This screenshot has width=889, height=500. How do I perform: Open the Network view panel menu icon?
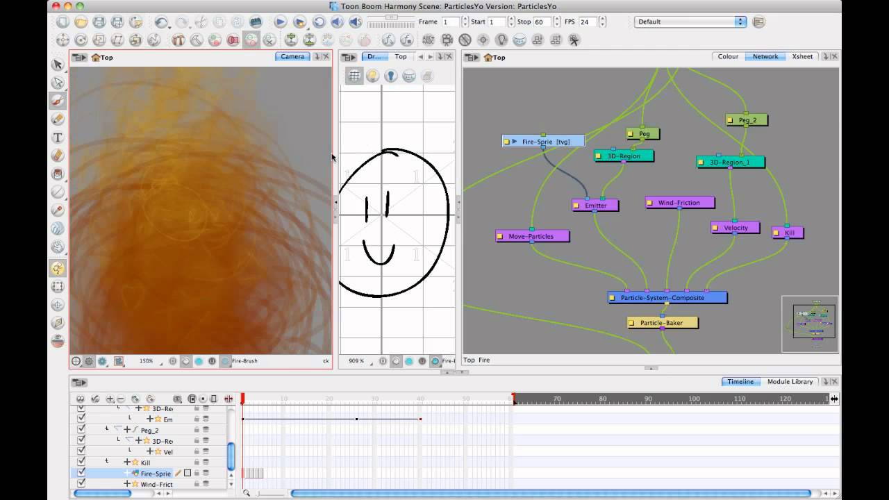(472, 57)
